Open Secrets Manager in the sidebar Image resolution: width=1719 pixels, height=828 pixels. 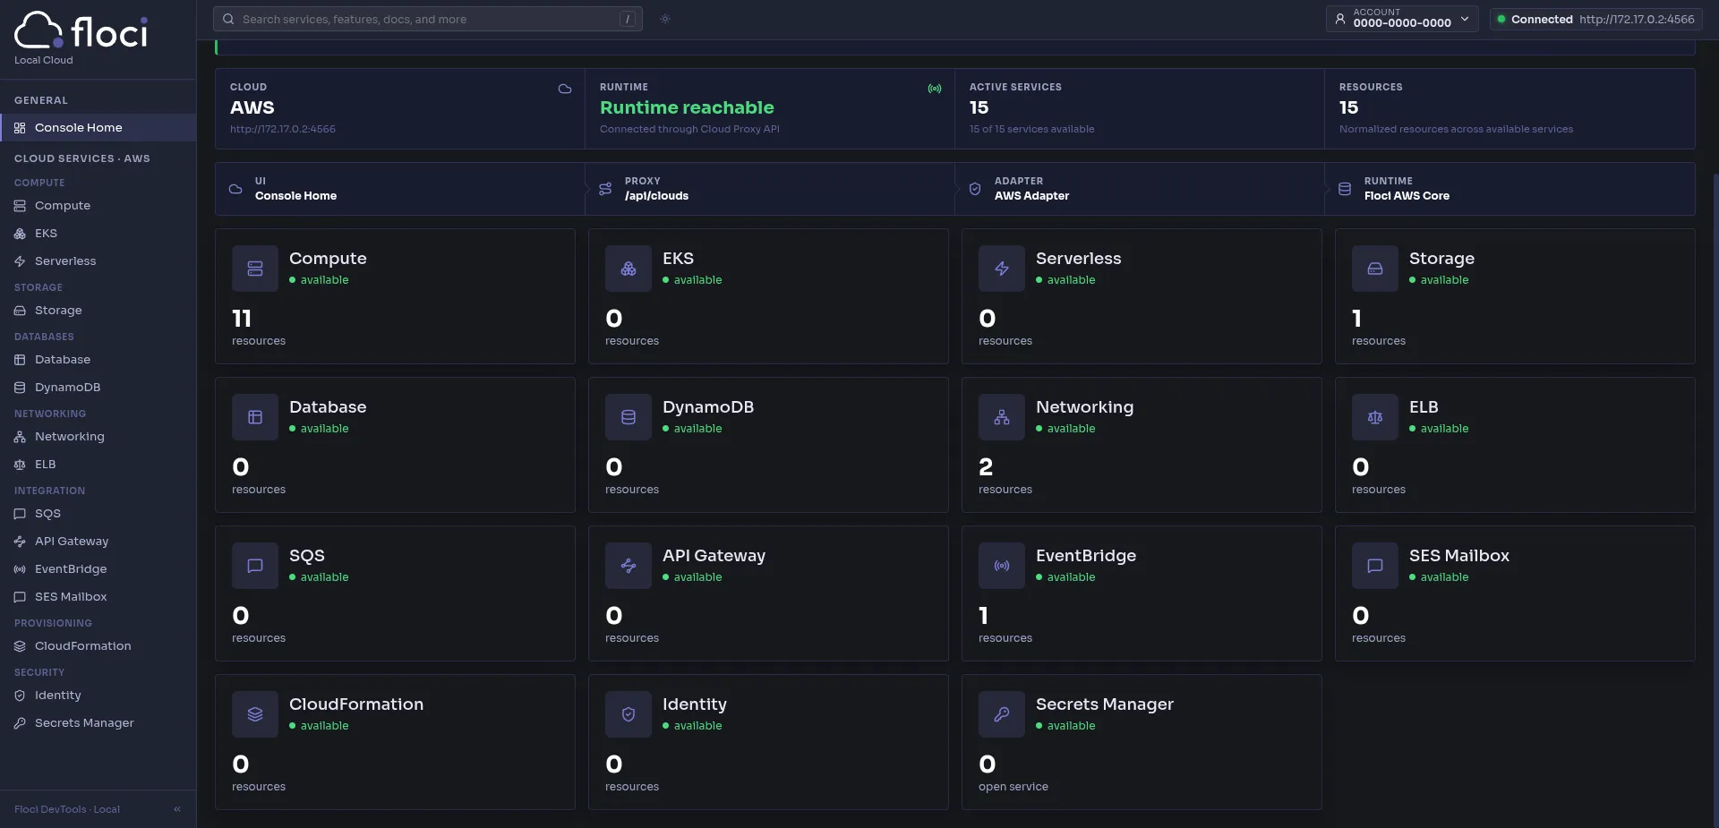(98, 723)
